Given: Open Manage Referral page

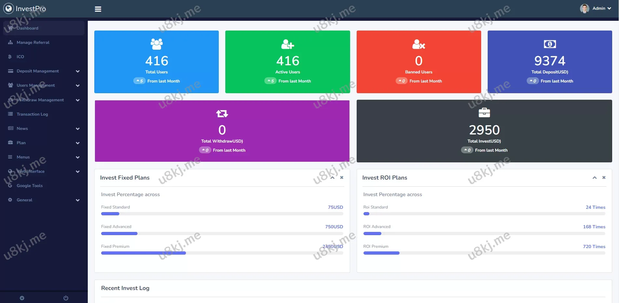Looking at the screenshot, I should point(33,43).
